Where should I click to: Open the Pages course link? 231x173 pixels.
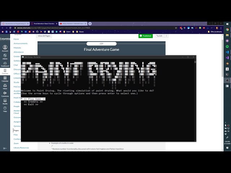[16, 130]
